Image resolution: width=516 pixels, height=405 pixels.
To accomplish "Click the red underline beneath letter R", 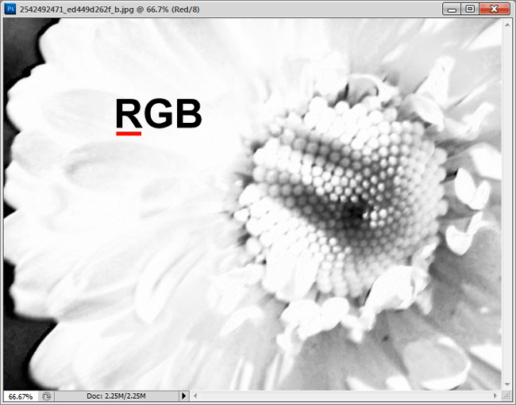I will [x=129, y=133].
